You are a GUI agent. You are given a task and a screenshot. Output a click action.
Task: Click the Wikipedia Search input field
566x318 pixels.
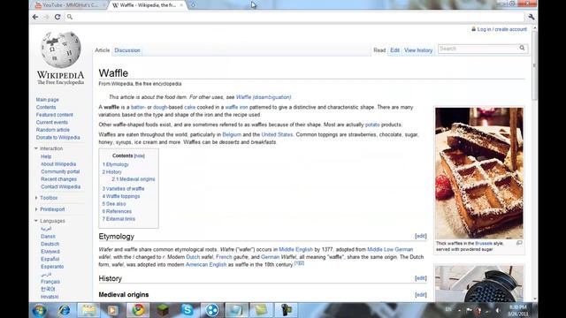coord(478,49)
